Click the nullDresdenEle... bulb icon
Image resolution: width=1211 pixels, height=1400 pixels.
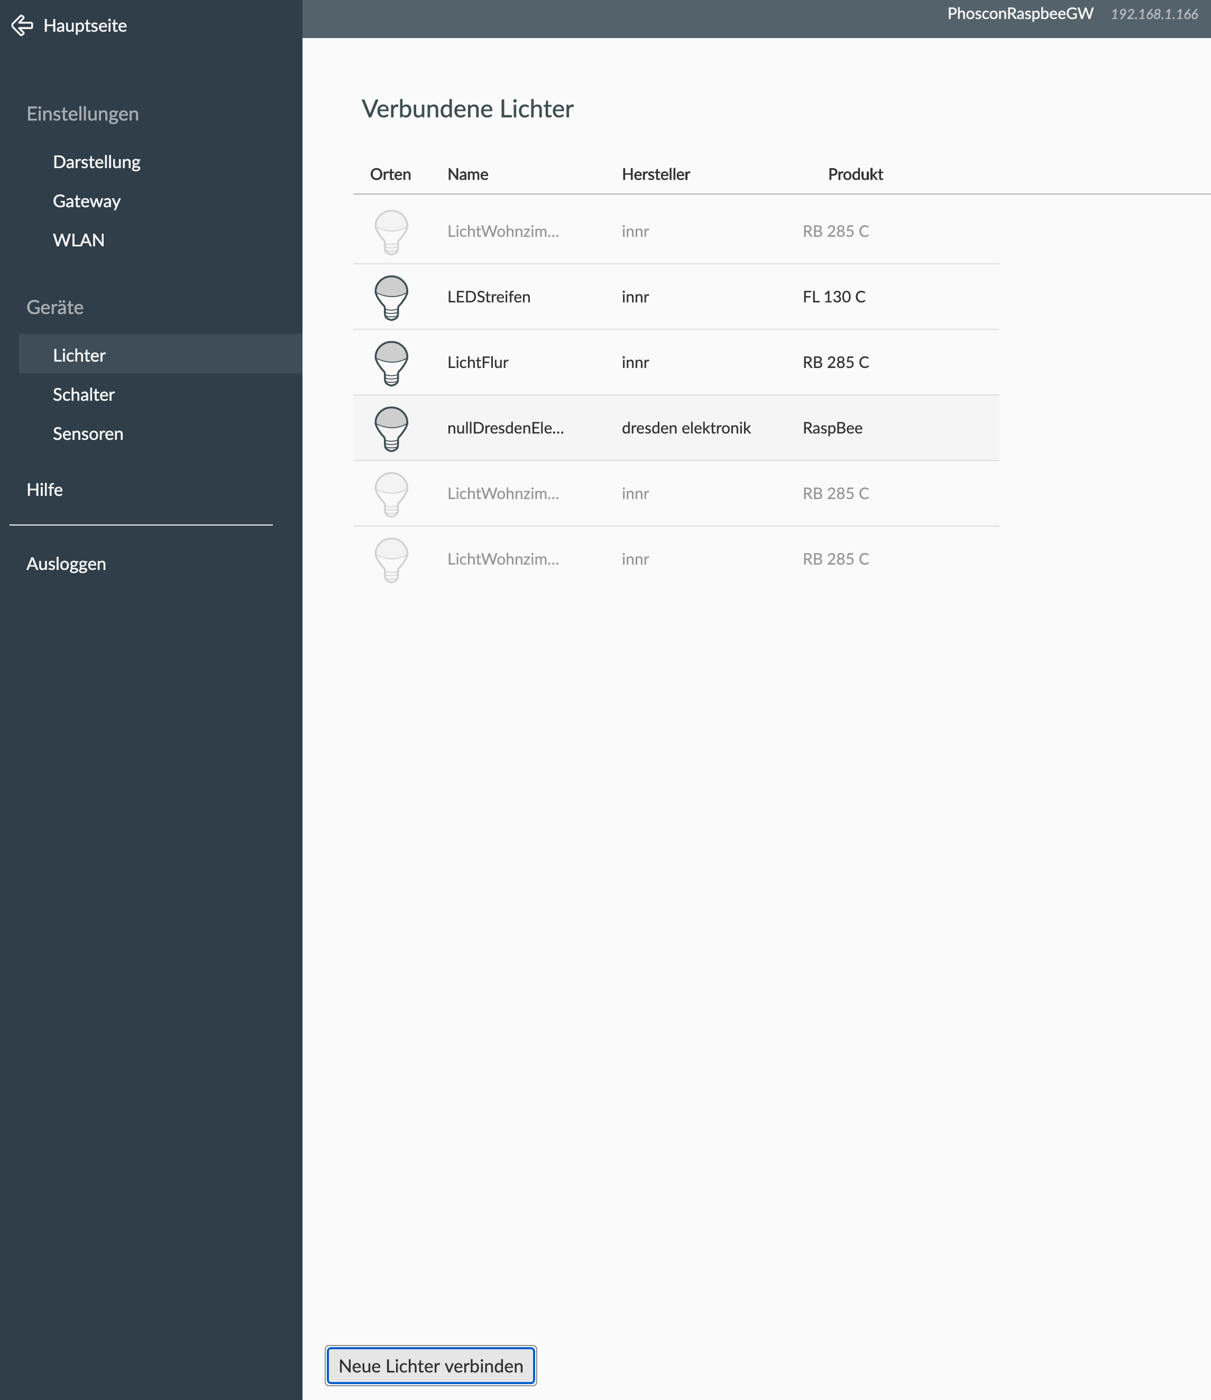(x=391, y=428)
